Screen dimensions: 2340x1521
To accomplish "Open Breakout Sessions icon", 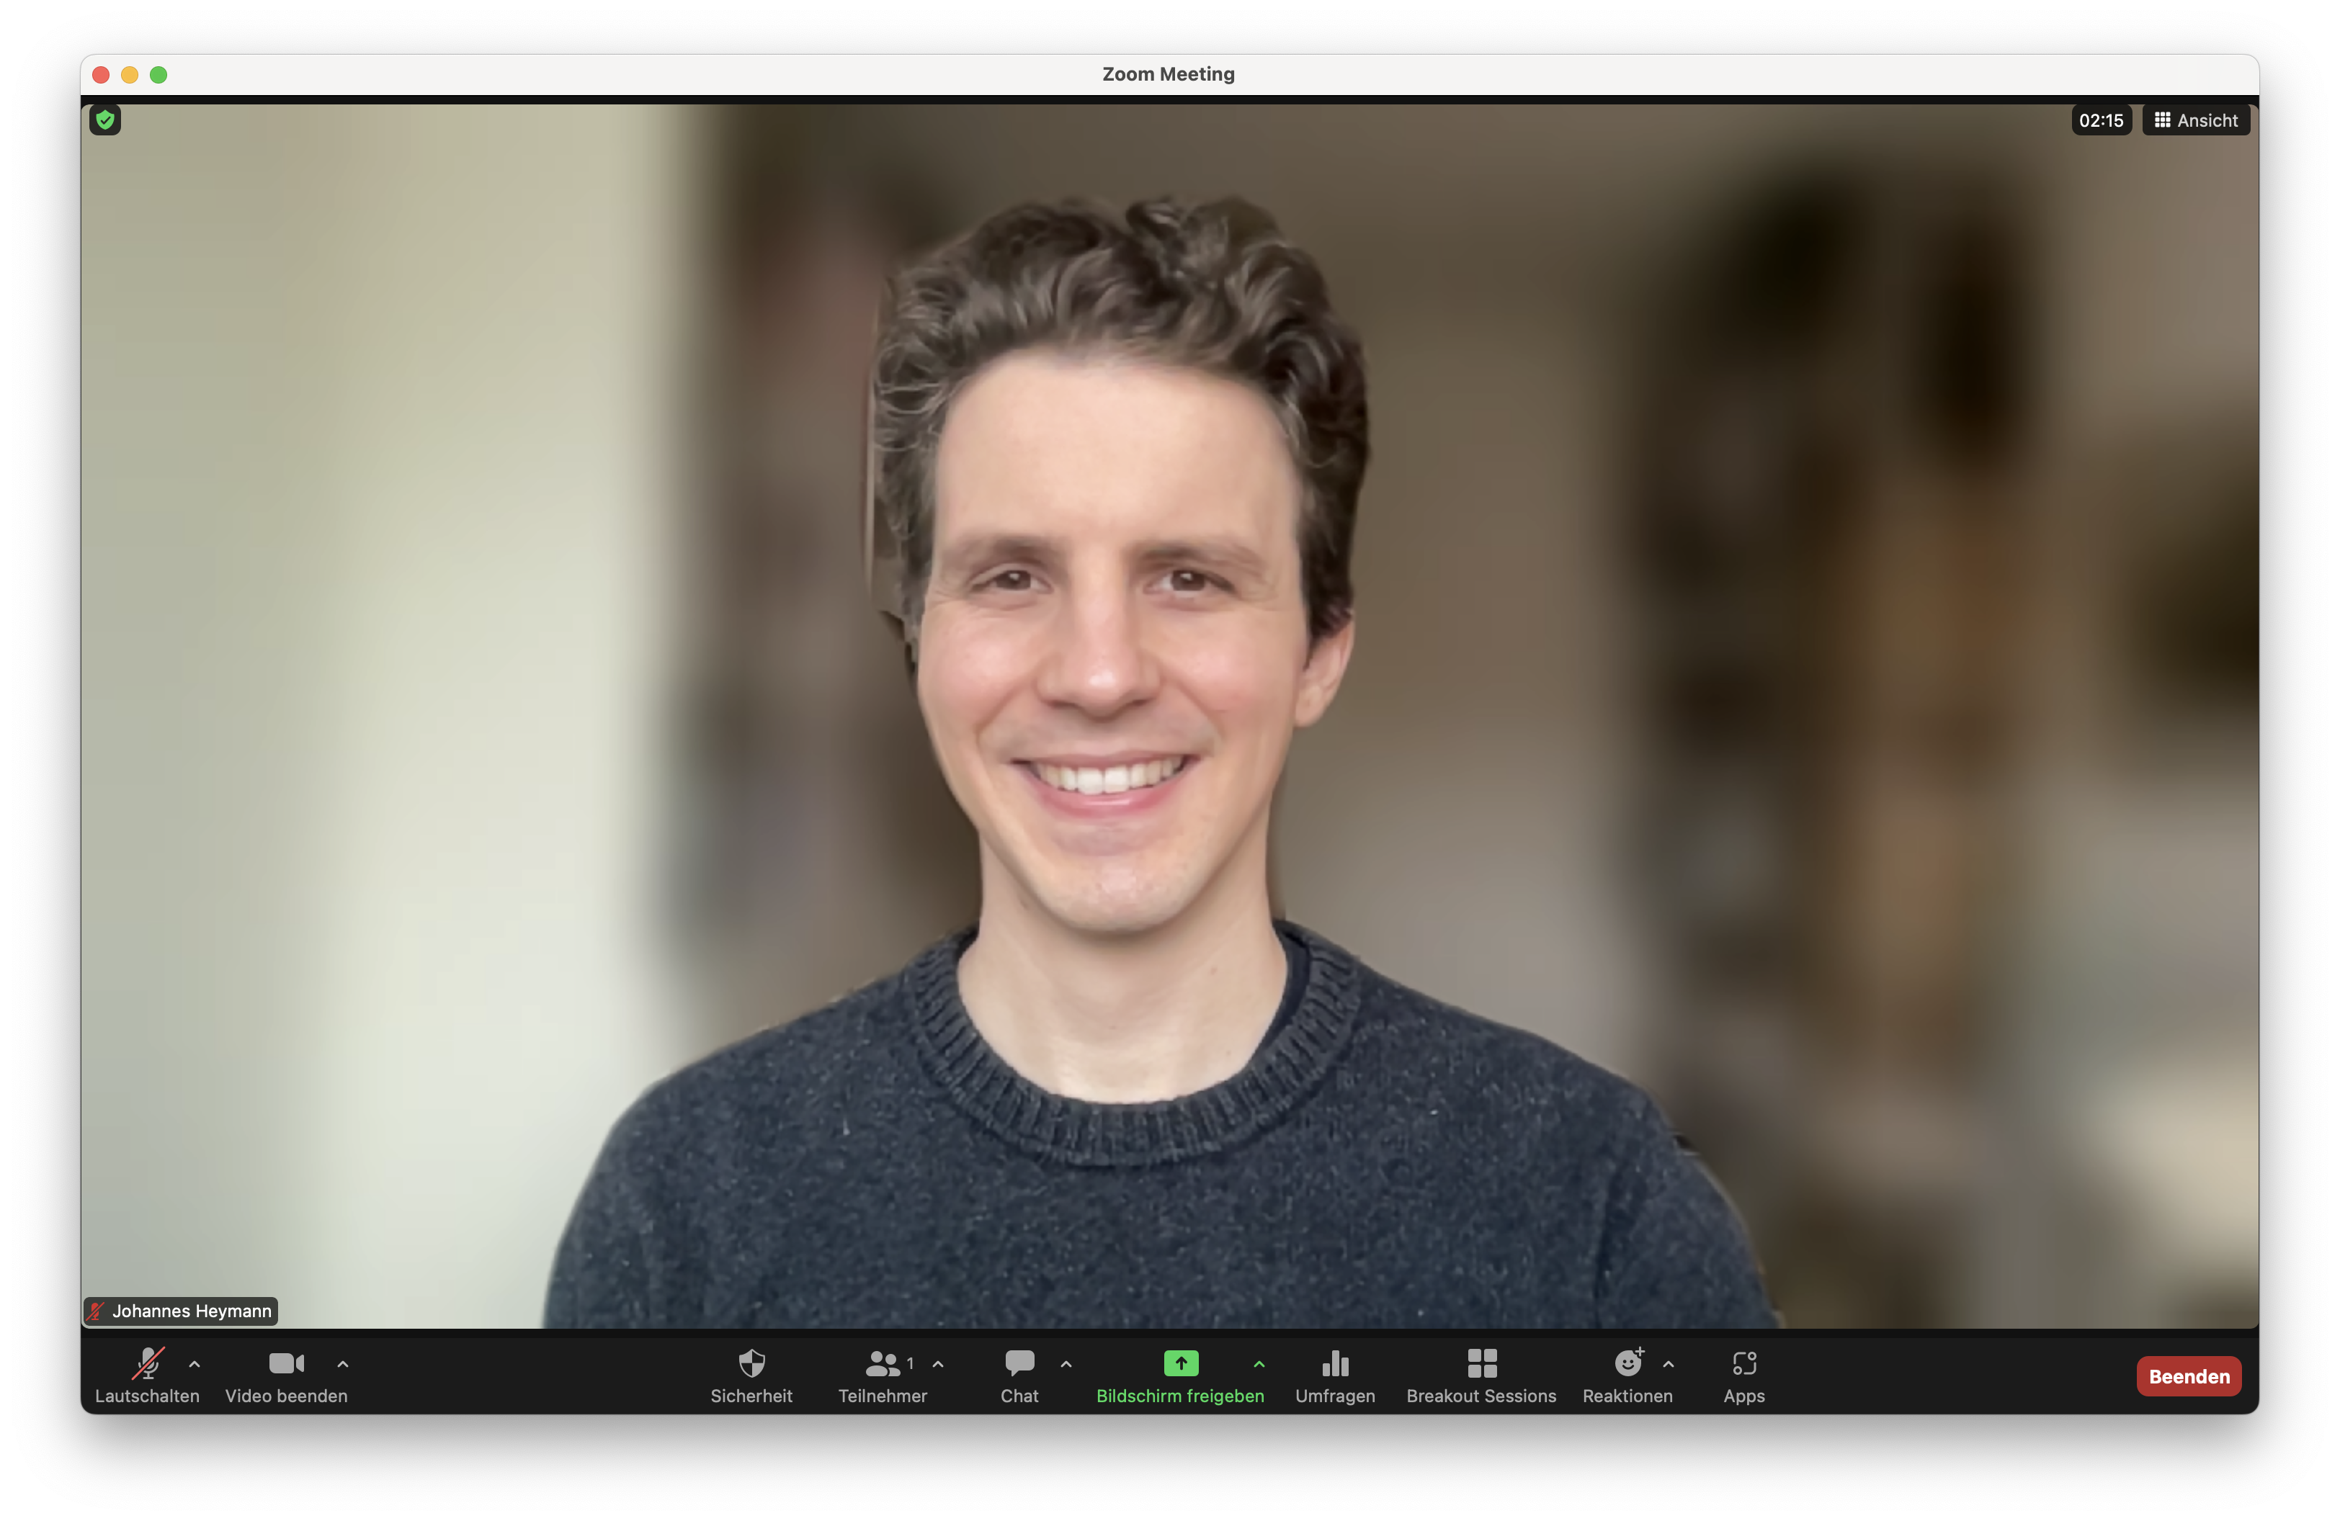I will (x=1482, y=1364).
